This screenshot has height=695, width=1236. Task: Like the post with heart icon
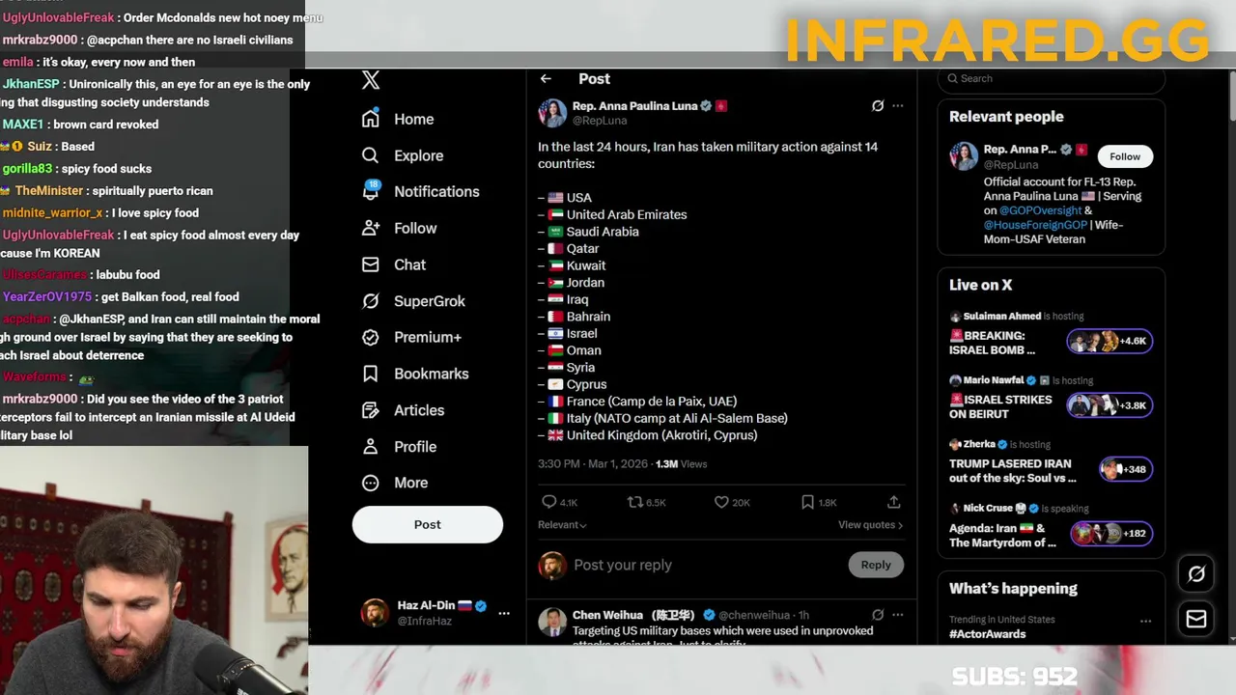(x=721, y=502)
